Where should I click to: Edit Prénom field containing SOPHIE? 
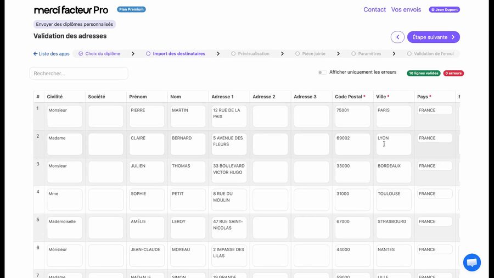(147, 200)
